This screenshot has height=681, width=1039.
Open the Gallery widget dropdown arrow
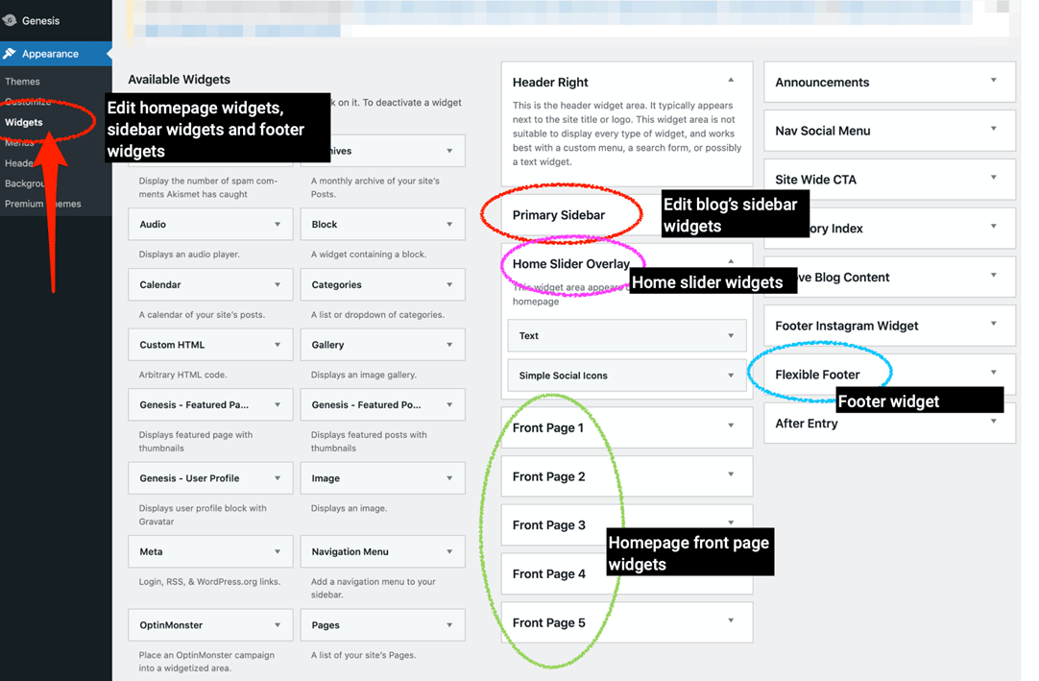click(449, 345)
